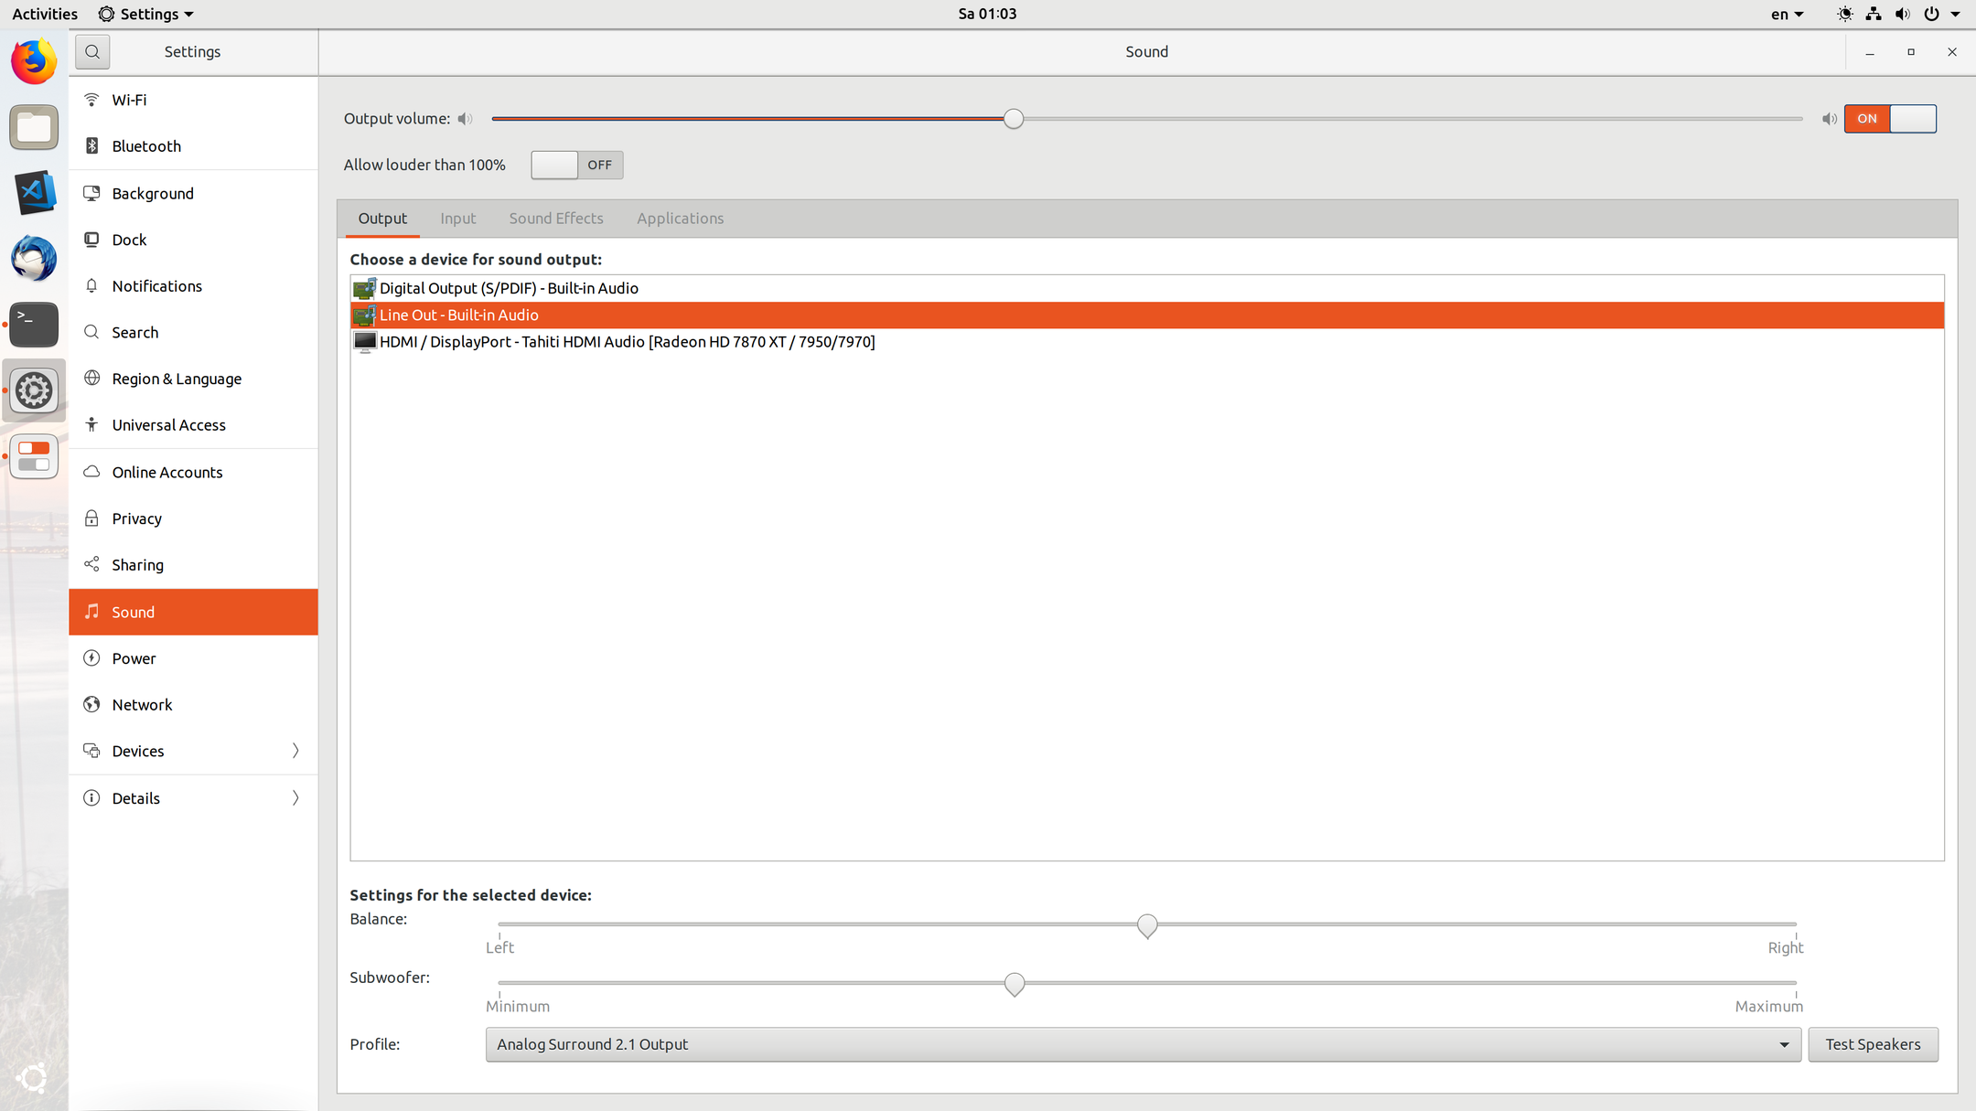Open the Activities overview
Viewport: 1976px width, 1111px height.
point(45,14)
